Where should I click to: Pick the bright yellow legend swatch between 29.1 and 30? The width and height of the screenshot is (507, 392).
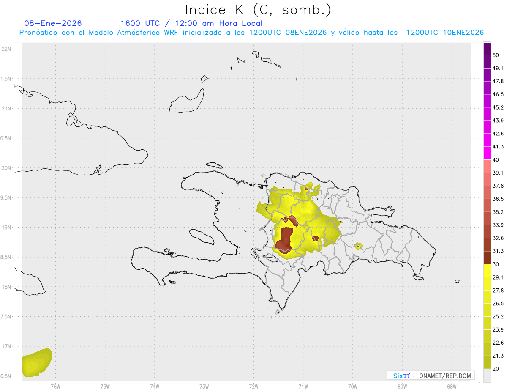click(487, 271)
